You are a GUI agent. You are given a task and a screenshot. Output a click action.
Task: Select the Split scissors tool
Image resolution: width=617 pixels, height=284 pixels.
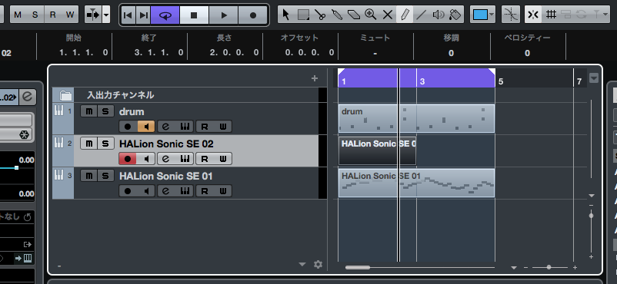pyautogui.click(x=320, y=15)
